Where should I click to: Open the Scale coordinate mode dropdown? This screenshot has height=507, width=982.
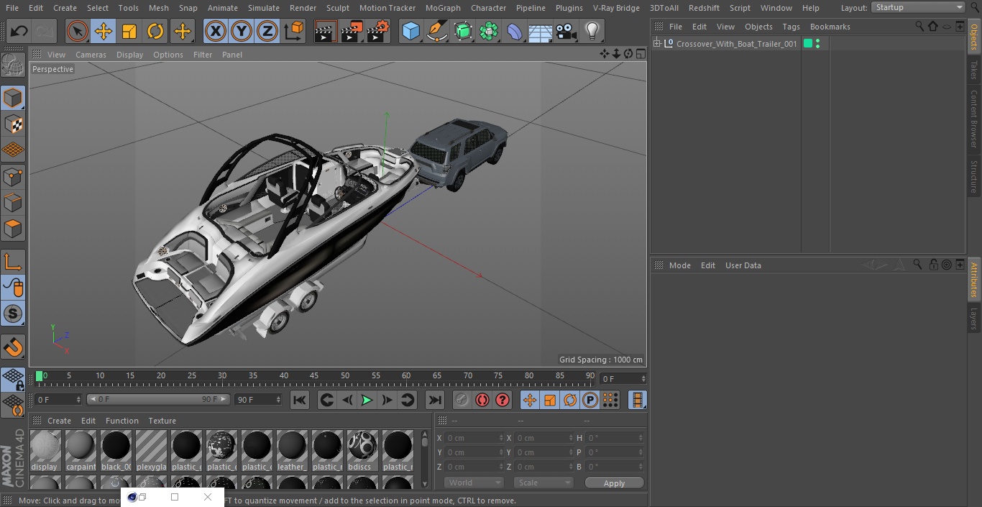coord(543,483)
